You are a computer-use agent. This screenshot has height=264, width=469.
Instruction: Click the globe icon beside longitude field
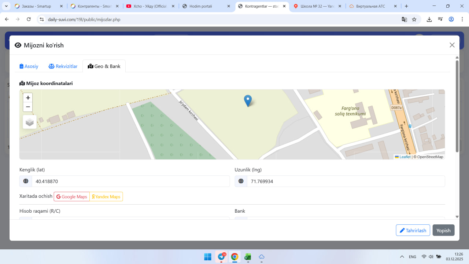pyautogui.click(x=241, y=181)
